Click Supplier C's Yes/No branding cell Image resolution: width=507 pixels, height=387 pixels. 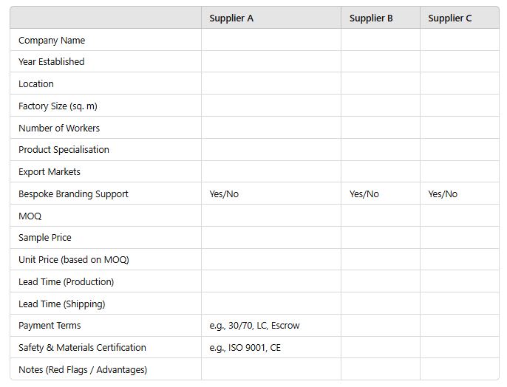(443, 194)
